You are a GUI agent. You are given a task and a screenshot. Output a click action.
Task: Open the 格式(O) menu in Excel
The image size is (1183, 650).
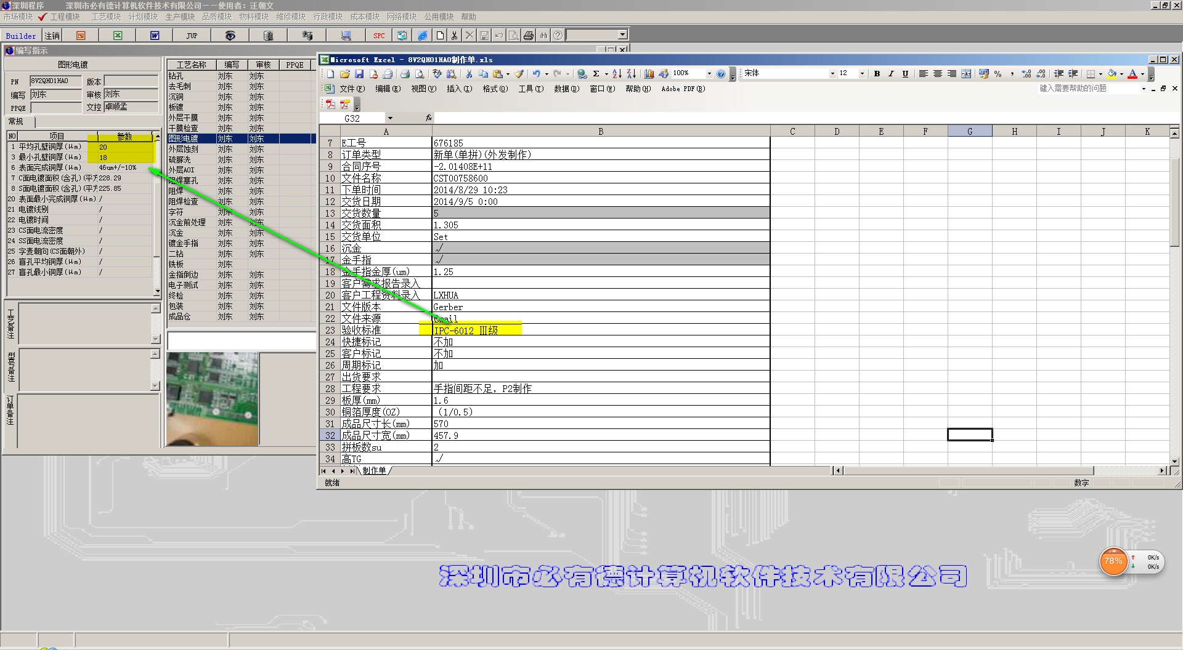[495, 89]
